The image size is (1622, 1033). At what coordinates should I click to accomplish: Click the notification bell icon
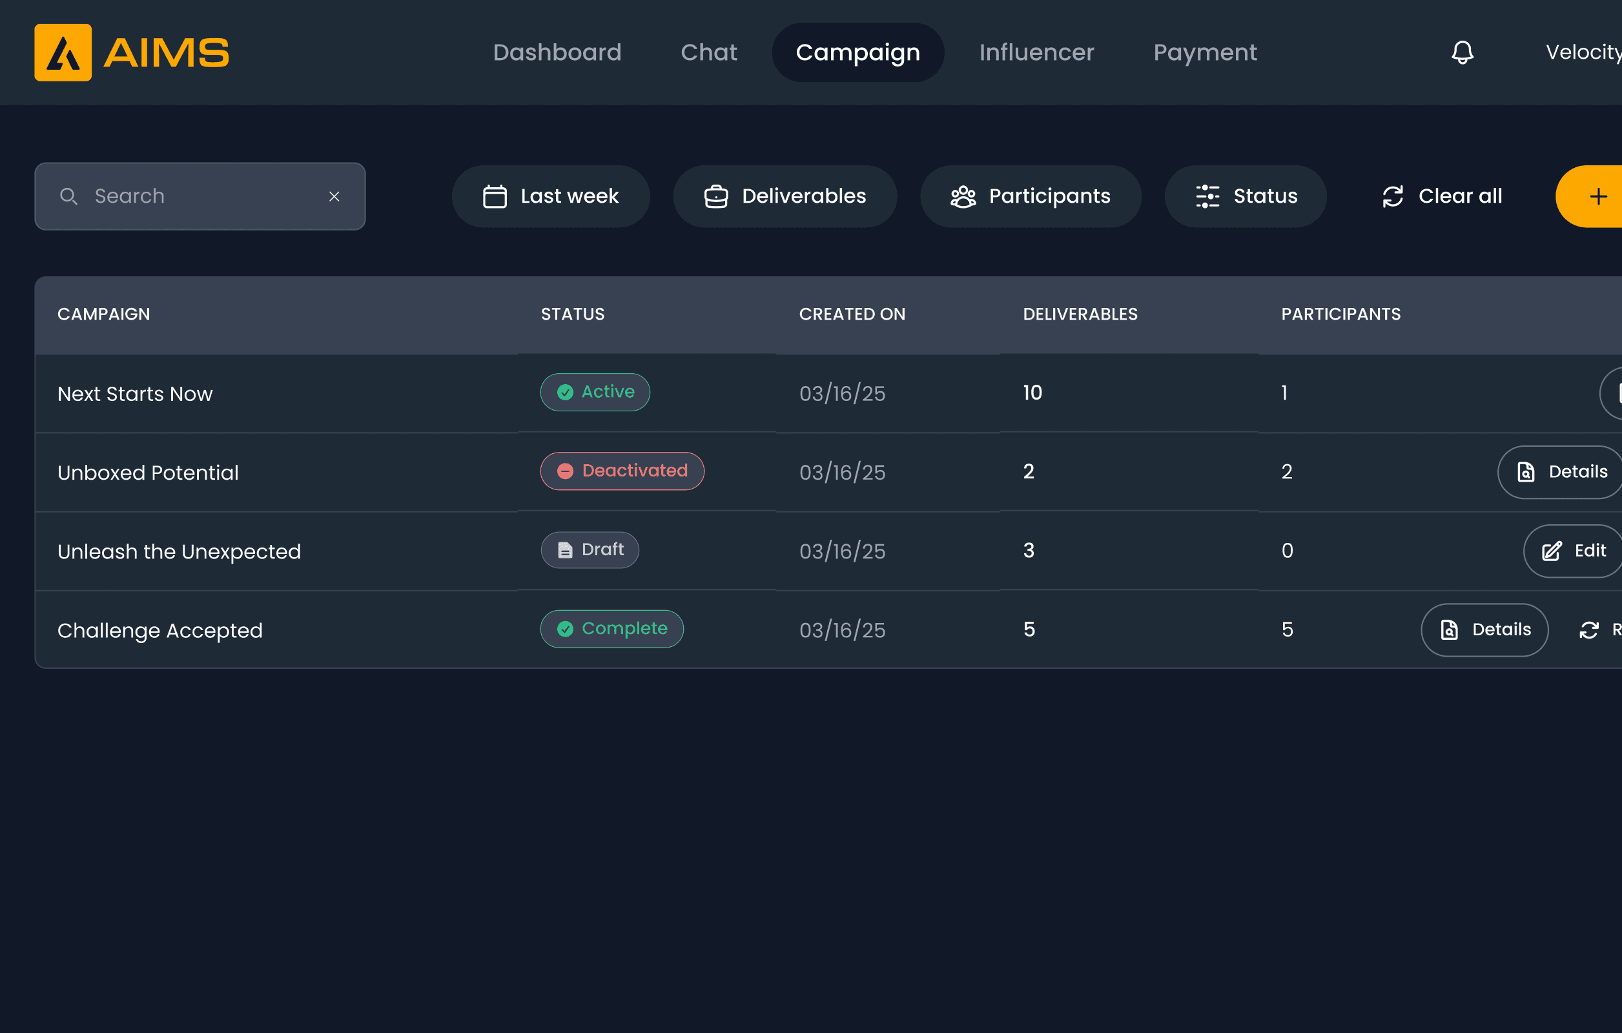(1462, 52)
